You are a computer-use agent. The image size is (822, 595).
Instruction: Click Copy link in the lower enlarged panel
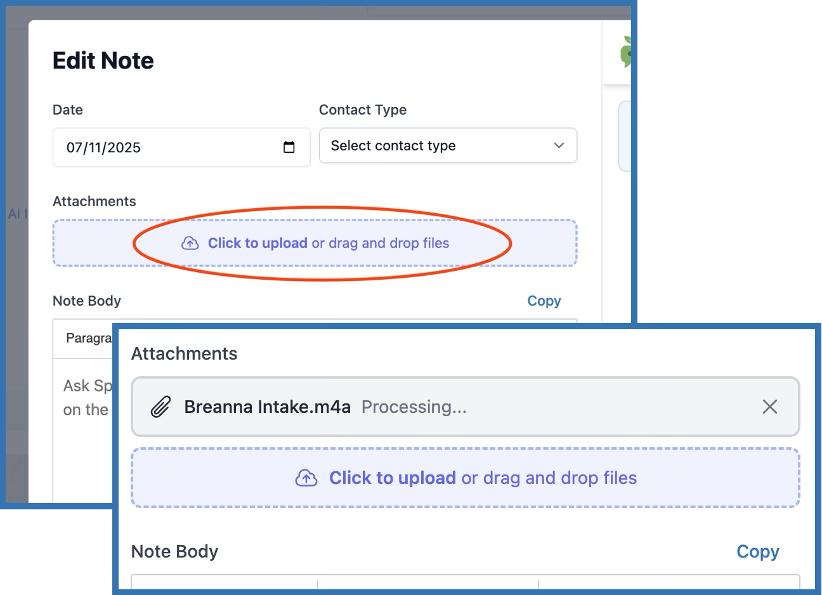(757, 552)
